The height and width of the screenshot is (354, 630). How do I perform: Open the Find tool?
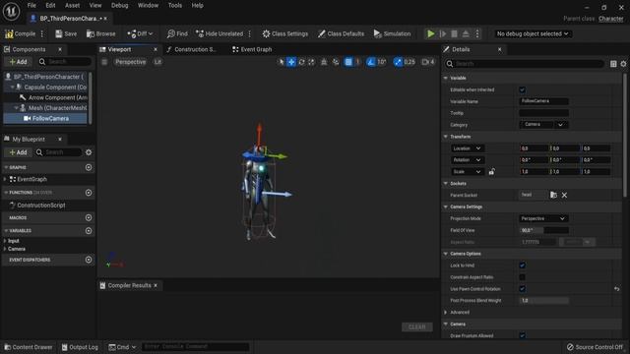(x=177, y=34)
